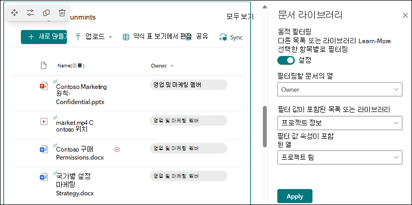Open Contoso Marketing 원칙-Confidential.pptx
This screenshot has width=412, height=205.
coord(81,94)
